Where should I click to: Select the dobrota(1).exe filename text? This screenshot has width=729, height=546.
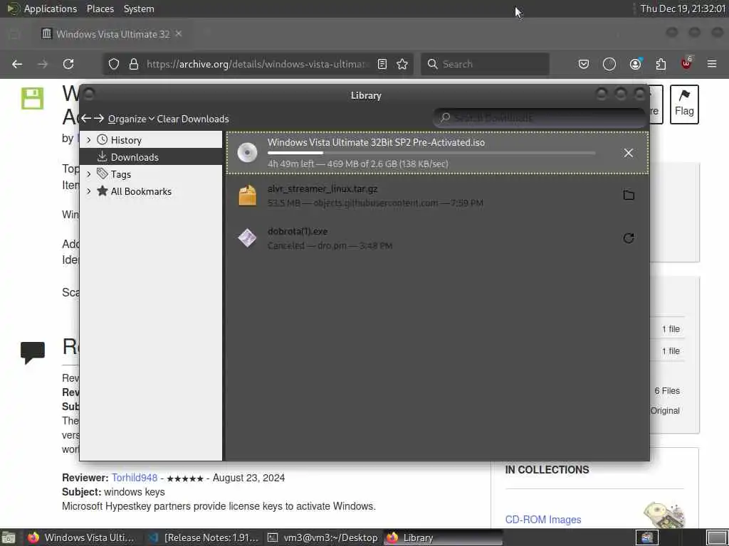(298, 231)
